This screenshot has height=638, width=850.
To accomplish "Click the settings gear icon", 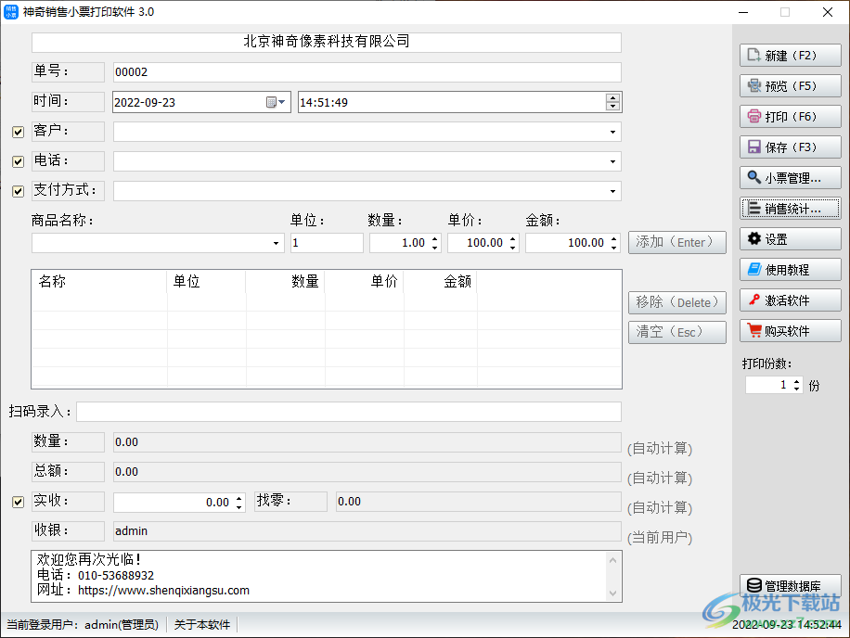I will pyautogui.click(x=753, y=238).
